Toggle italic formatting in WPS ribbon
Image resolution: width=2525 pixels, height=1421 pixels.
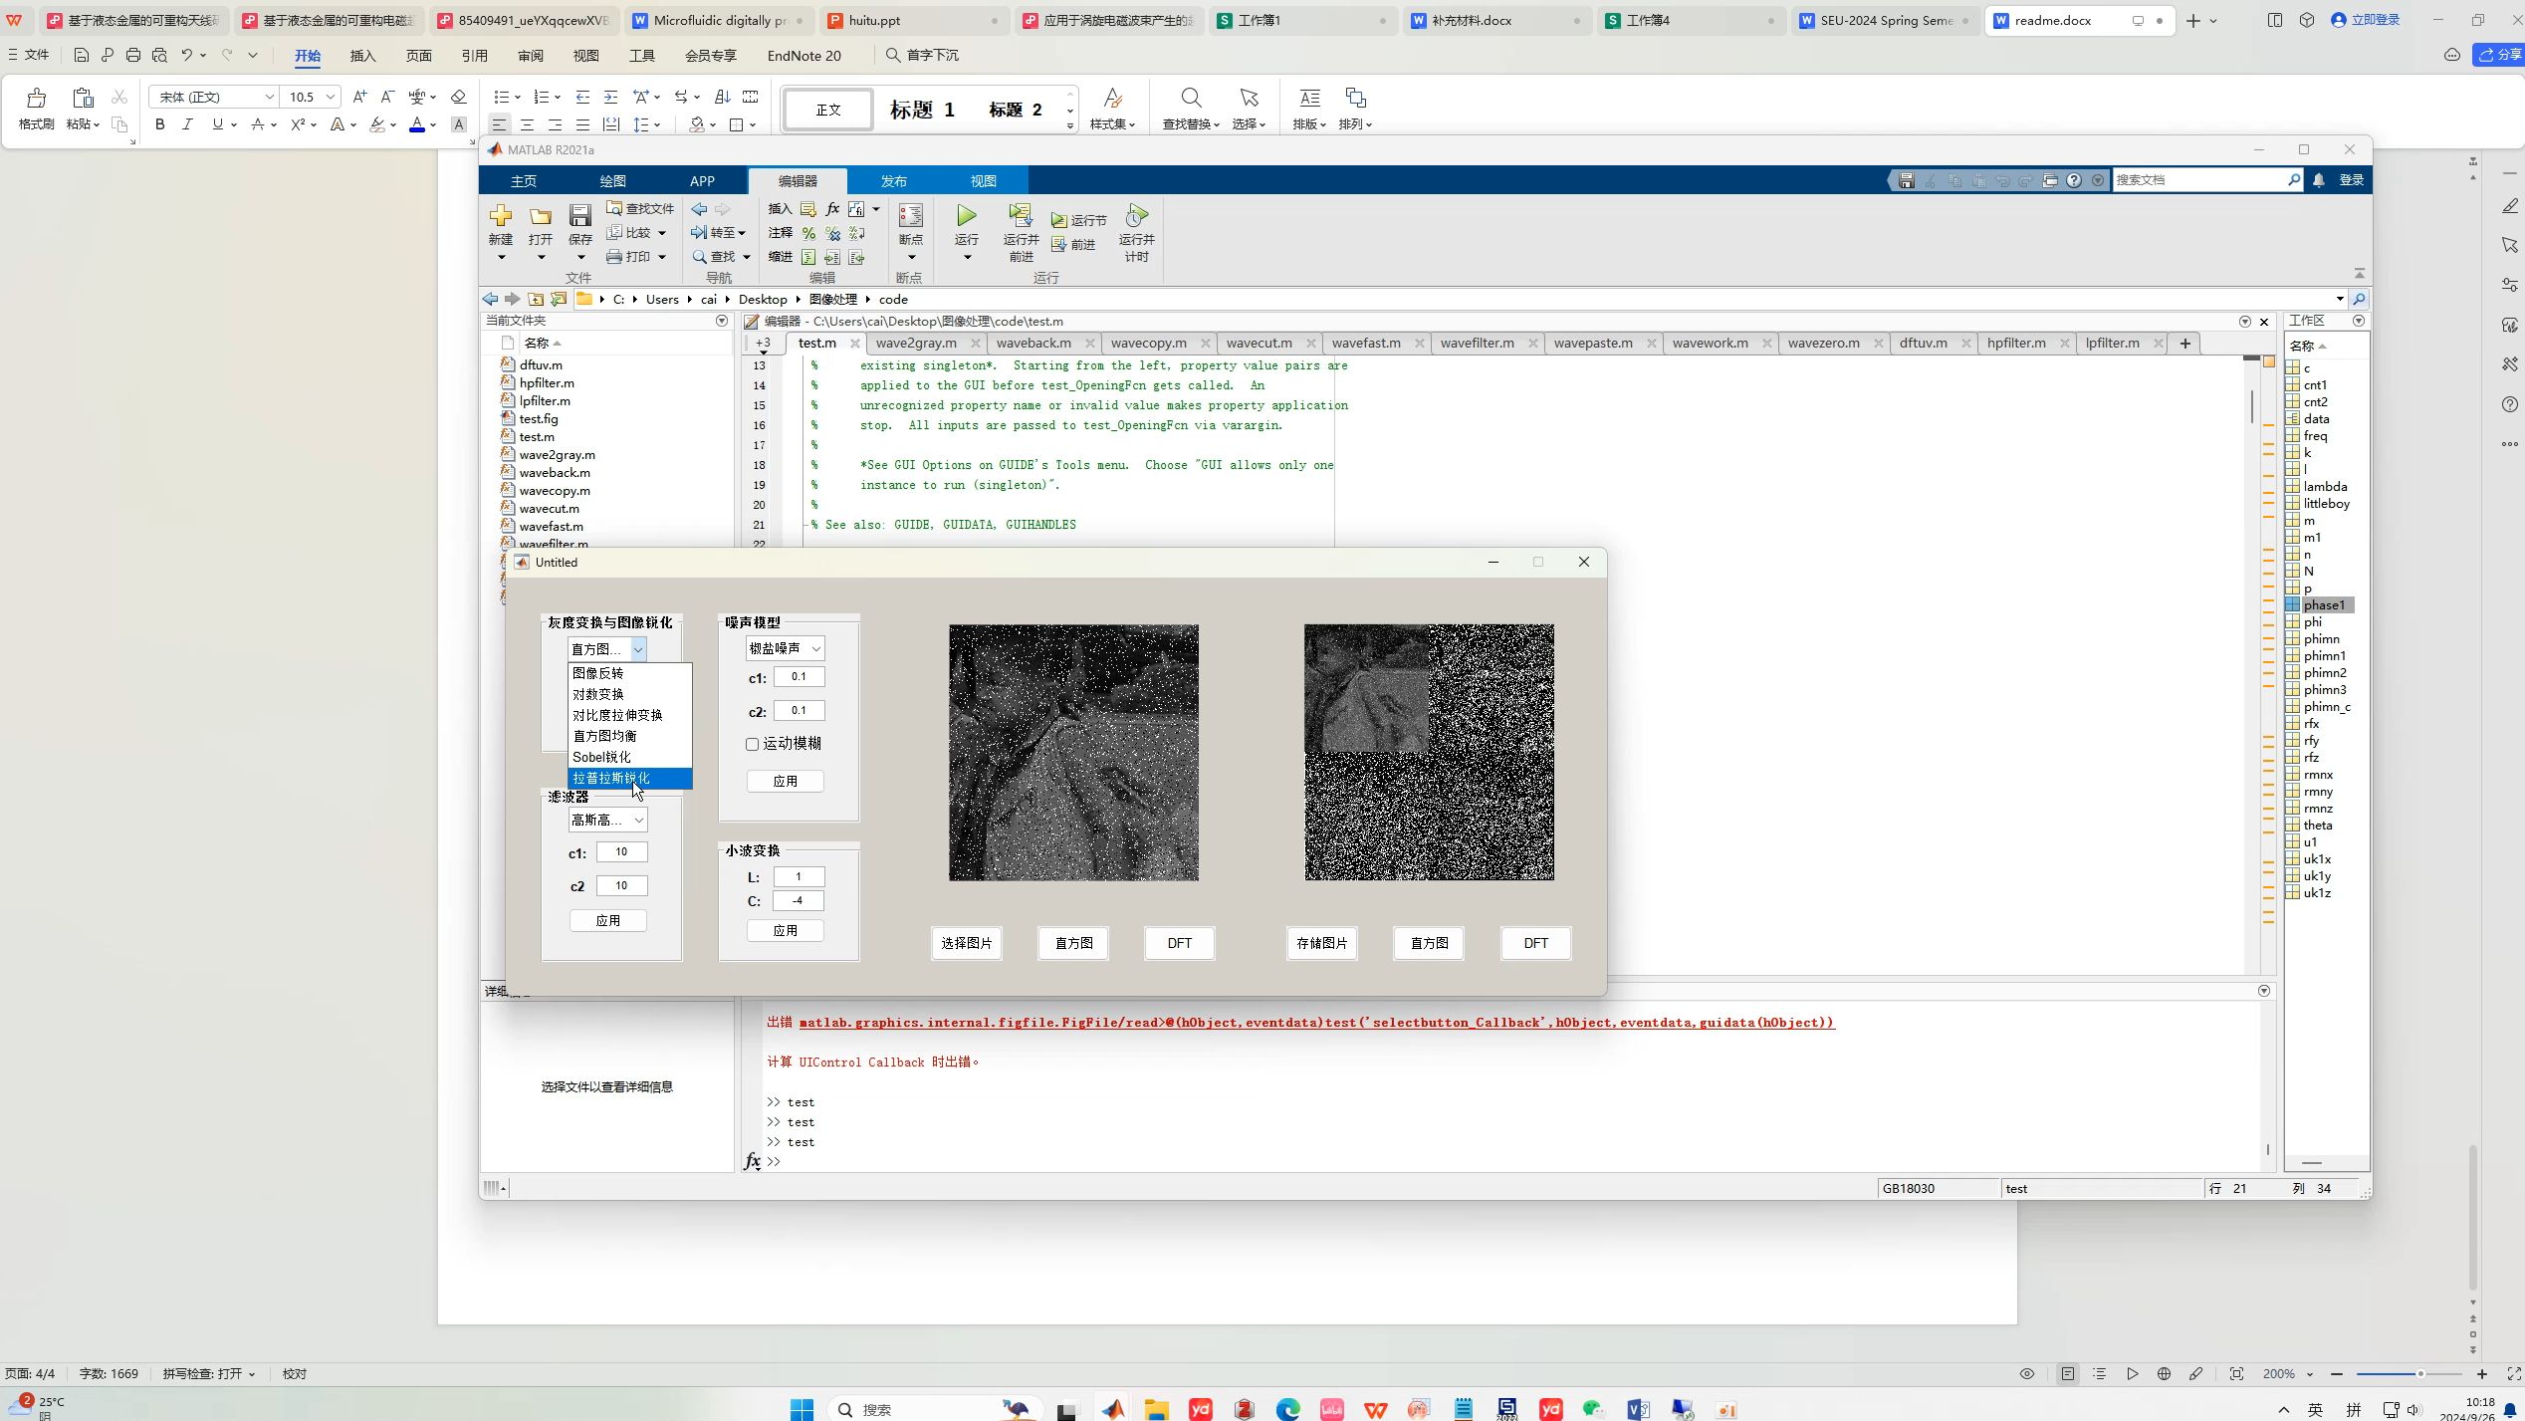tap(187, 124)
